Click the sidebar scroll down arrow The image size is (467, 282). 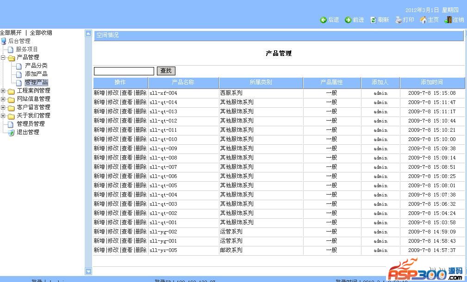[88, 271]
